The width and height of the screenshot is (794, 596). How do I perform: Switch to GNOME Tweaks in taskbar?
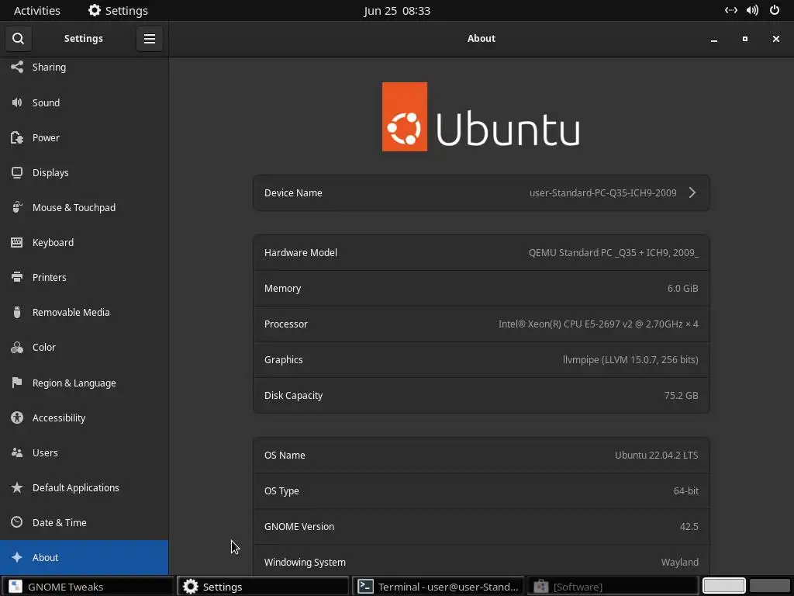87,587
